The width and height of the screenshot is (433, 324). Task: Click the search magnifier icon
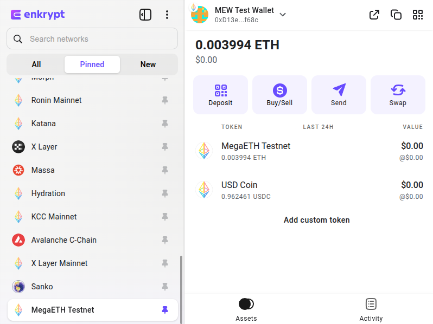pos(18,39)
